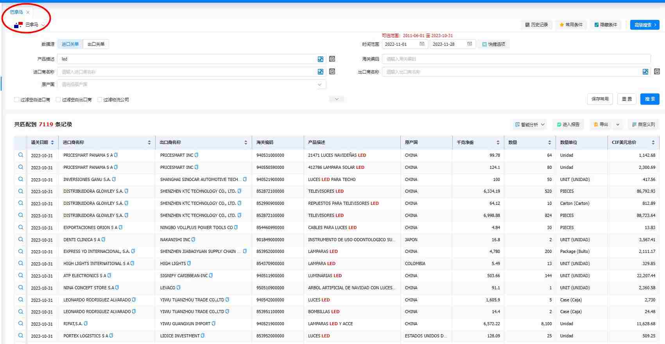Select 进口关单 data source

tap(70, 44)
